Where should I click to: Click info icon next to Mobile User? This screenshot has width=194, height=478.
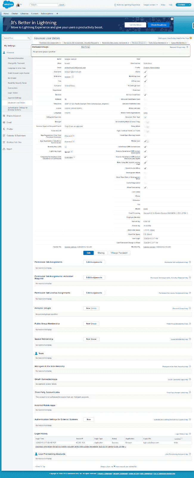click(x=148, y=141)
